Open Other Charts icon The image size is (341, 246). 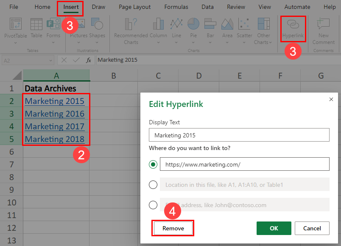(x=263, y=24)
